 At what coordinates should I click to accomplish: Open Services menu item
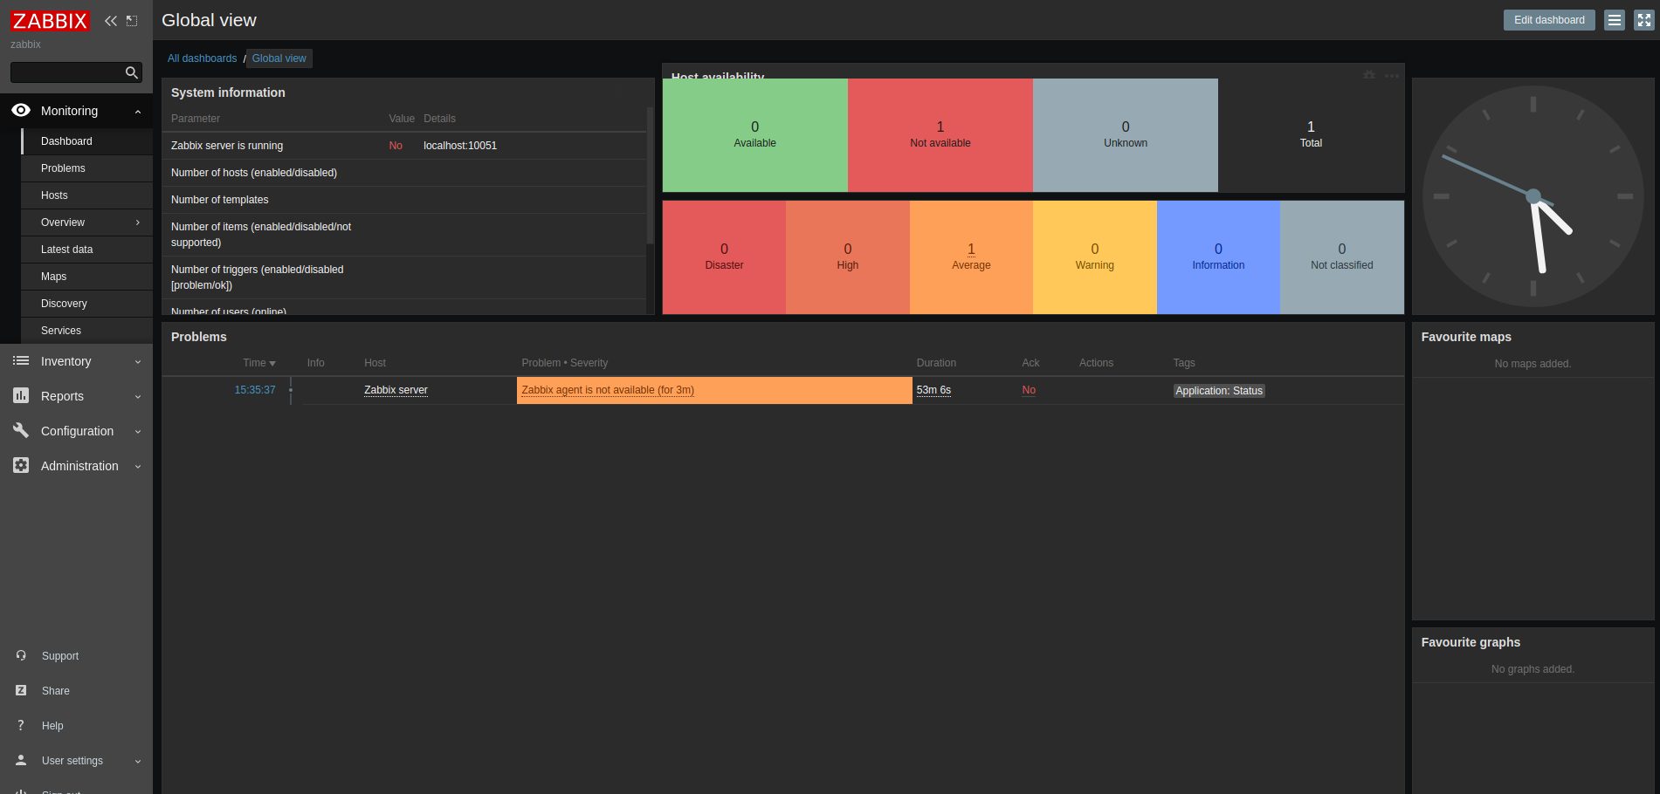(x=87, y=331)
